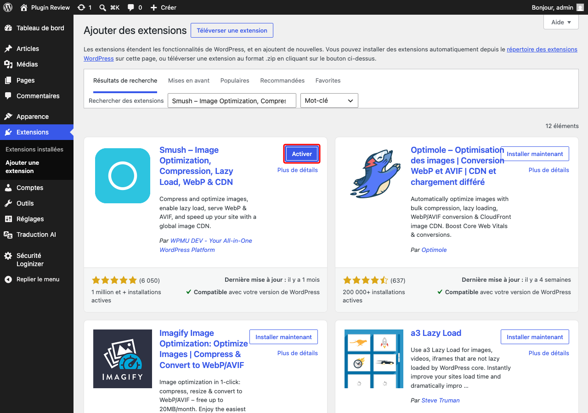Open the a3 Lazy Load title link

tap(436, 333)
